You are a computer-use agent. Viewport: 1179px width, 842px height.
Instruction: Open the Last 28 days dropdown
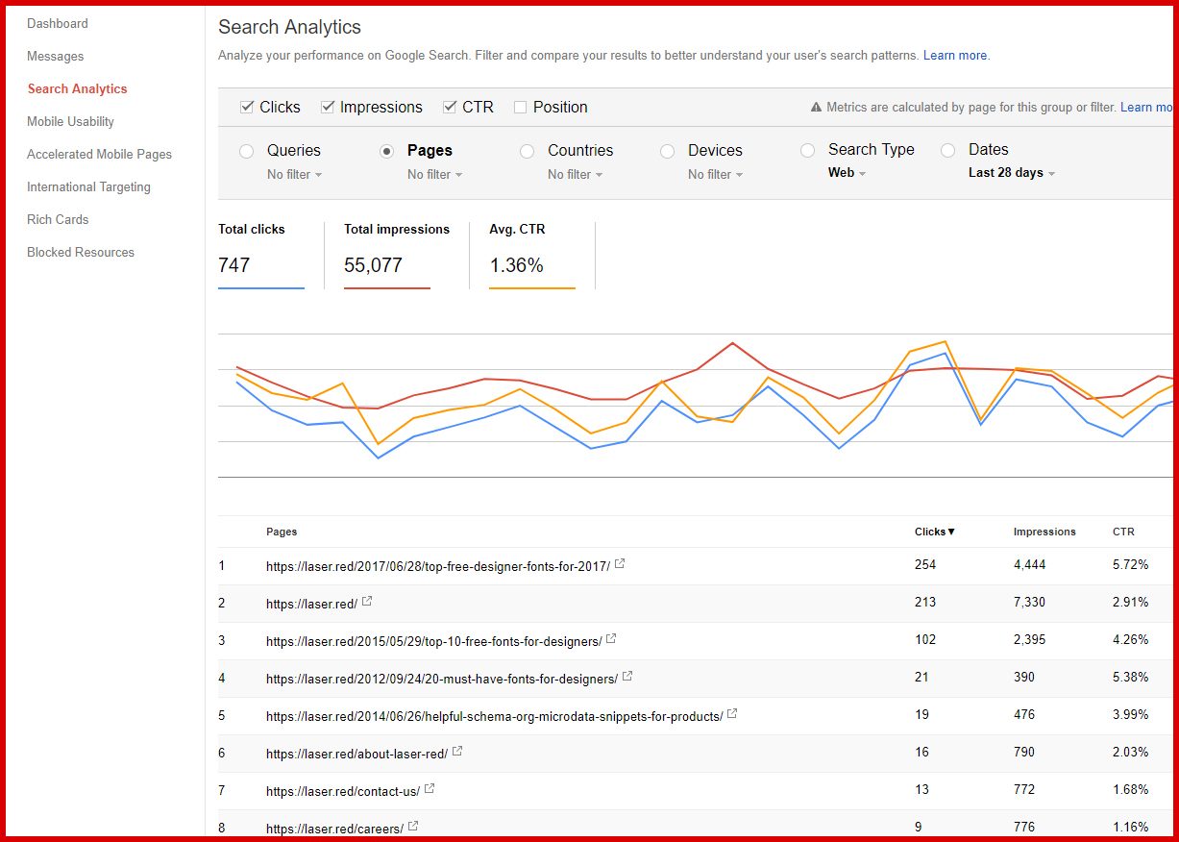point(1012,173)
